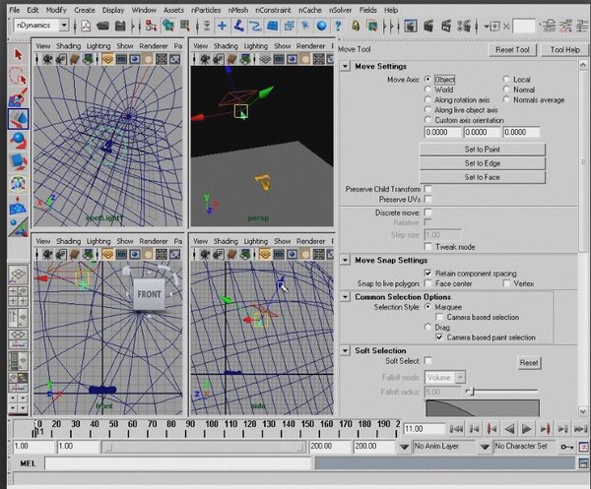The width and height of the screenshot is (591, 489).
Task: Collapse the Move Settings section
Action: coord(346,66)
